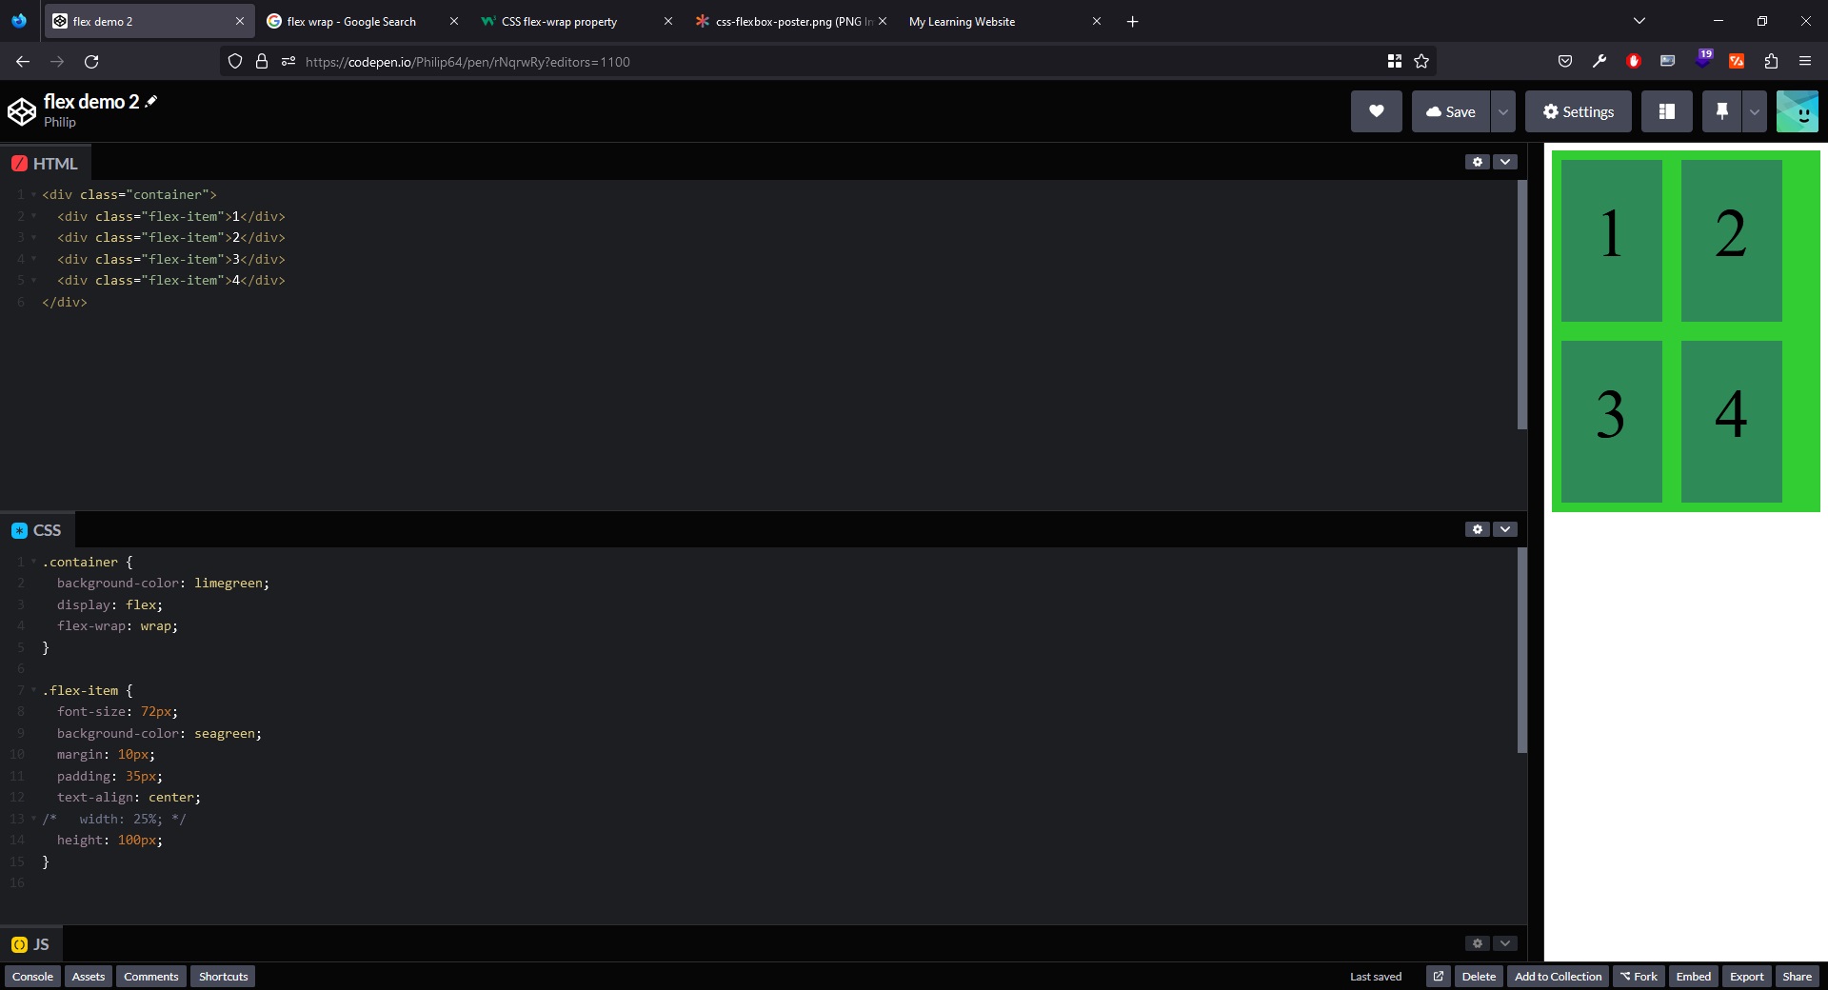Open the Console panel
The height and width of the screenshot is (990, 1828).
32,977
